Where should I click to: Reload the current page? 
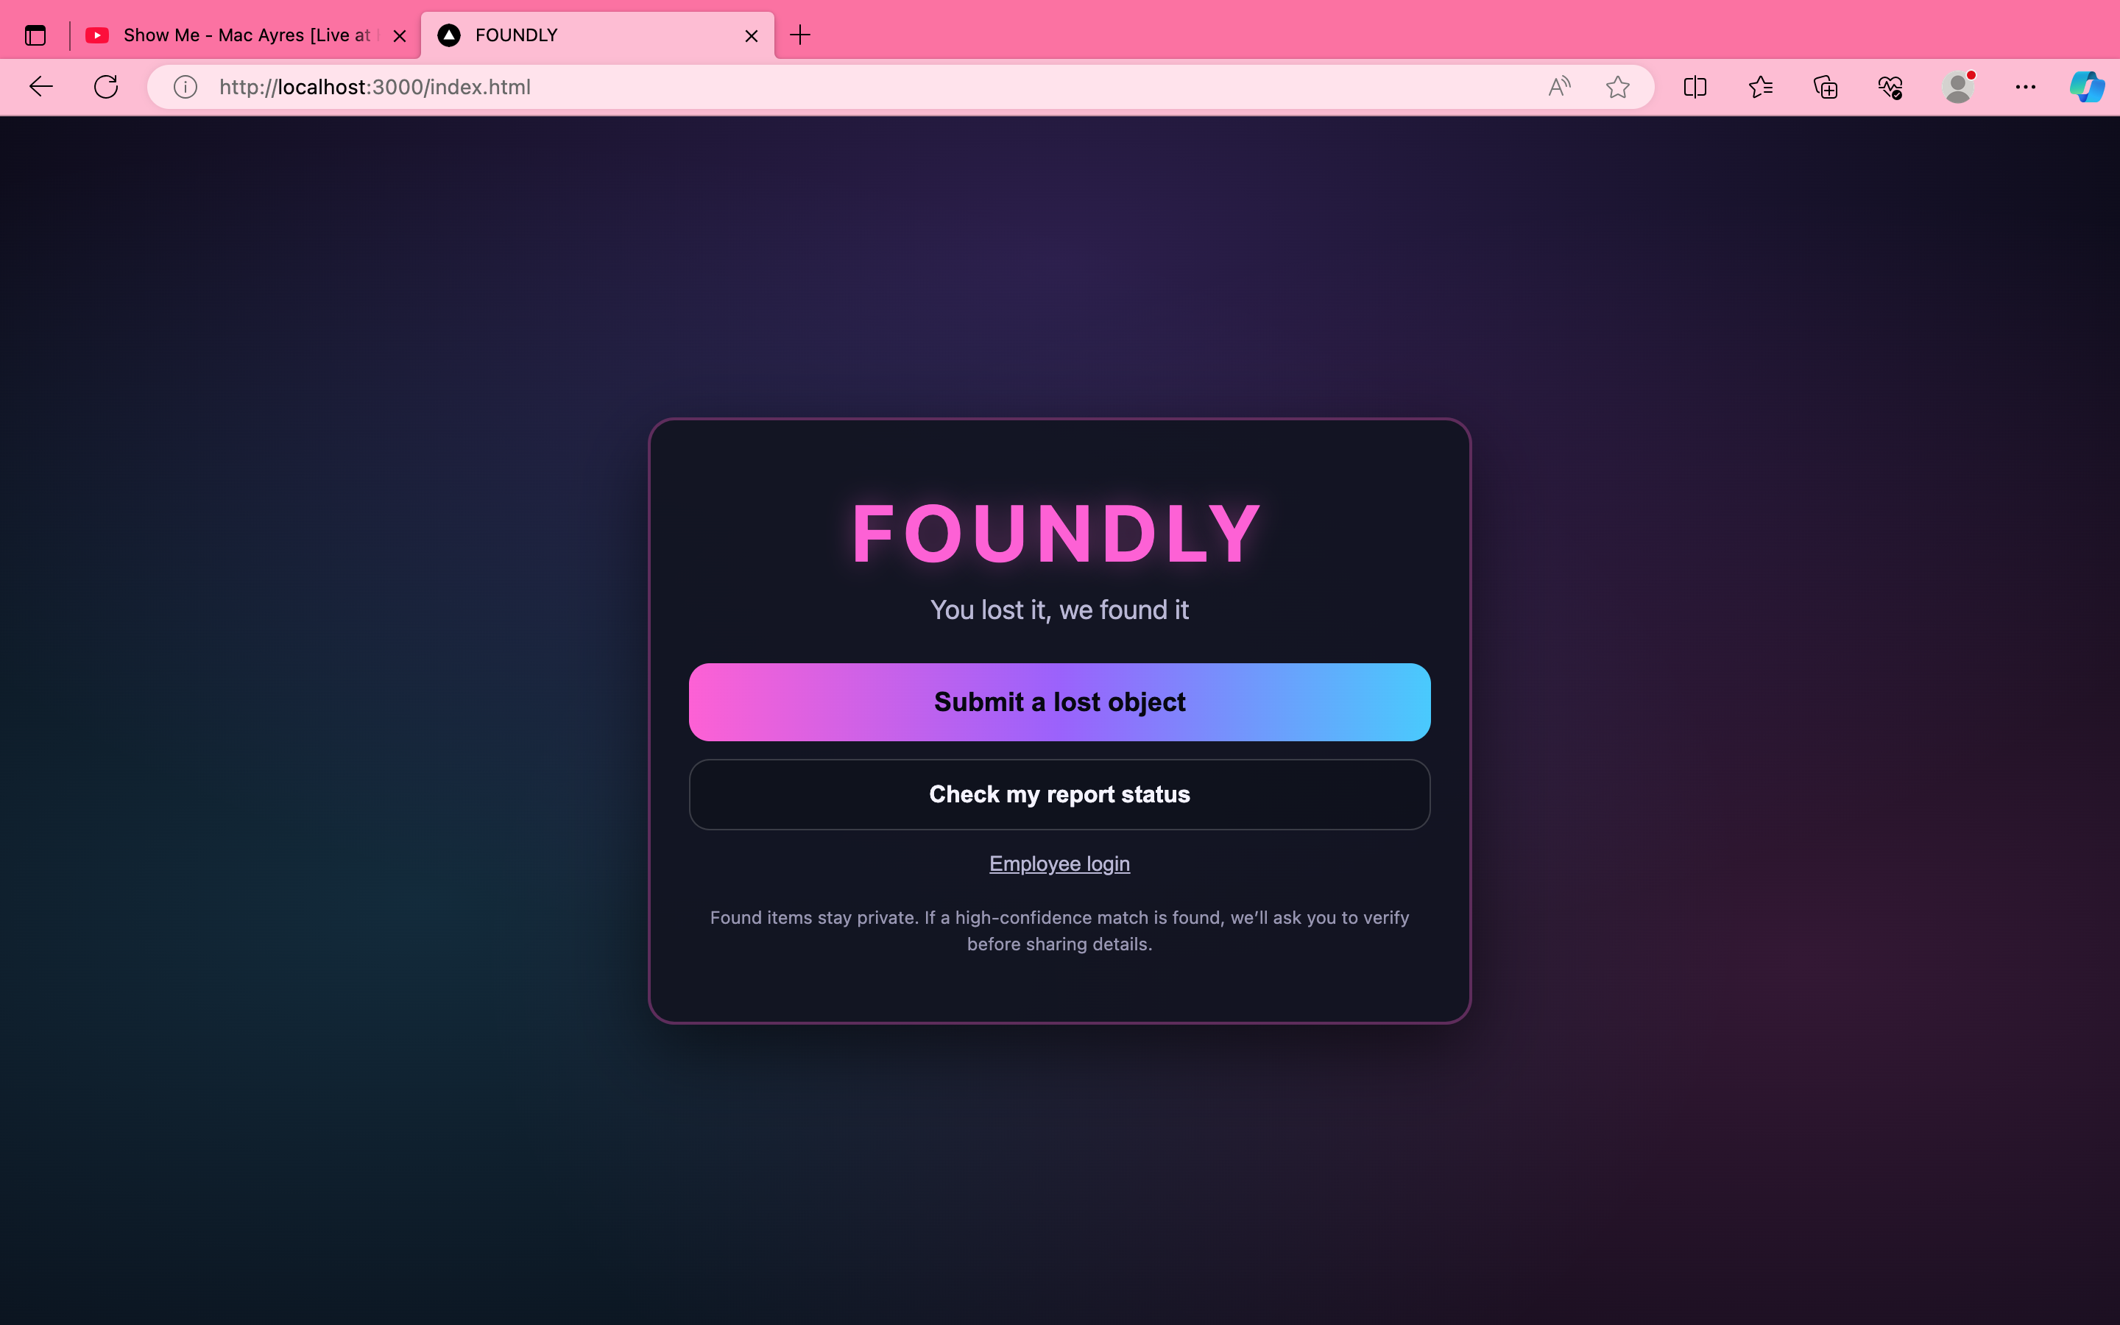tap(106, 87)
